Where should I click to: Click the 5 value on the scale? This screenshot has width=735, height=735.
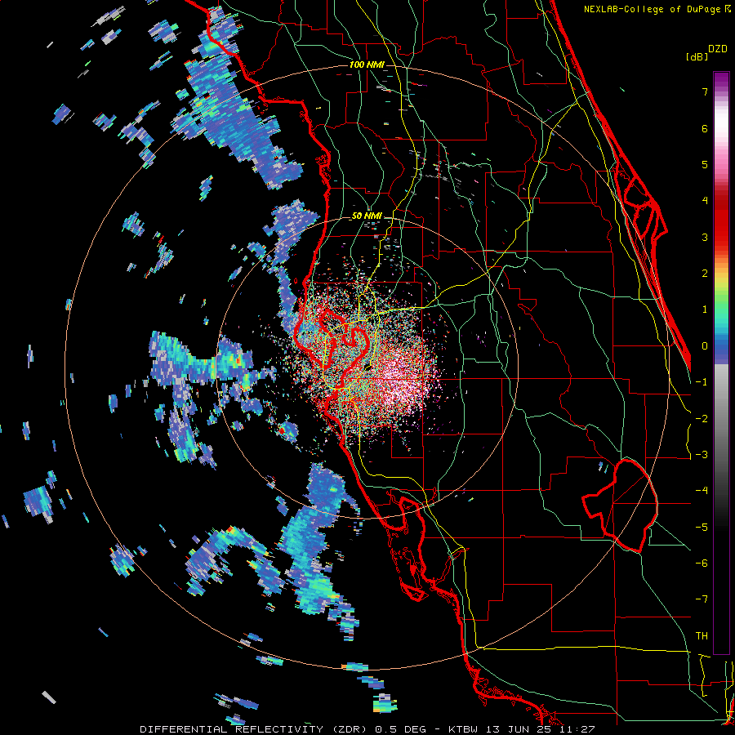tap(705, 164)
